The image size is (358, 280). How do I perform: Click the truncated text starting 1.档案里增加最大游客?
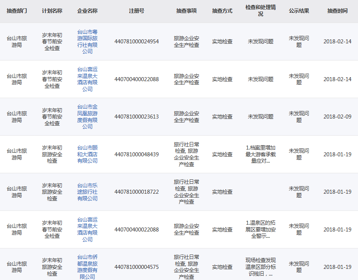tap(260, 154)
